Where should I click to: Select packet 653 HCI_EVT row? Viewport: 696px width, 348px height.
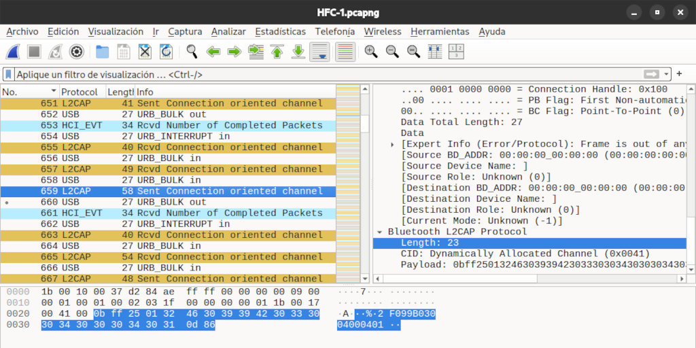point(169,125)
